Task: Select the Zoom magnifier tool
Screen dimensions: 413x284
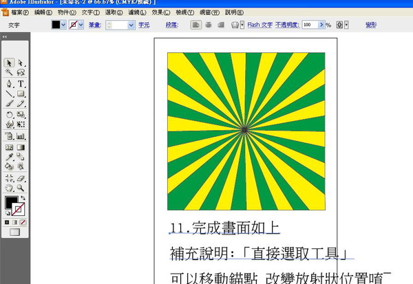Action: 21,188
